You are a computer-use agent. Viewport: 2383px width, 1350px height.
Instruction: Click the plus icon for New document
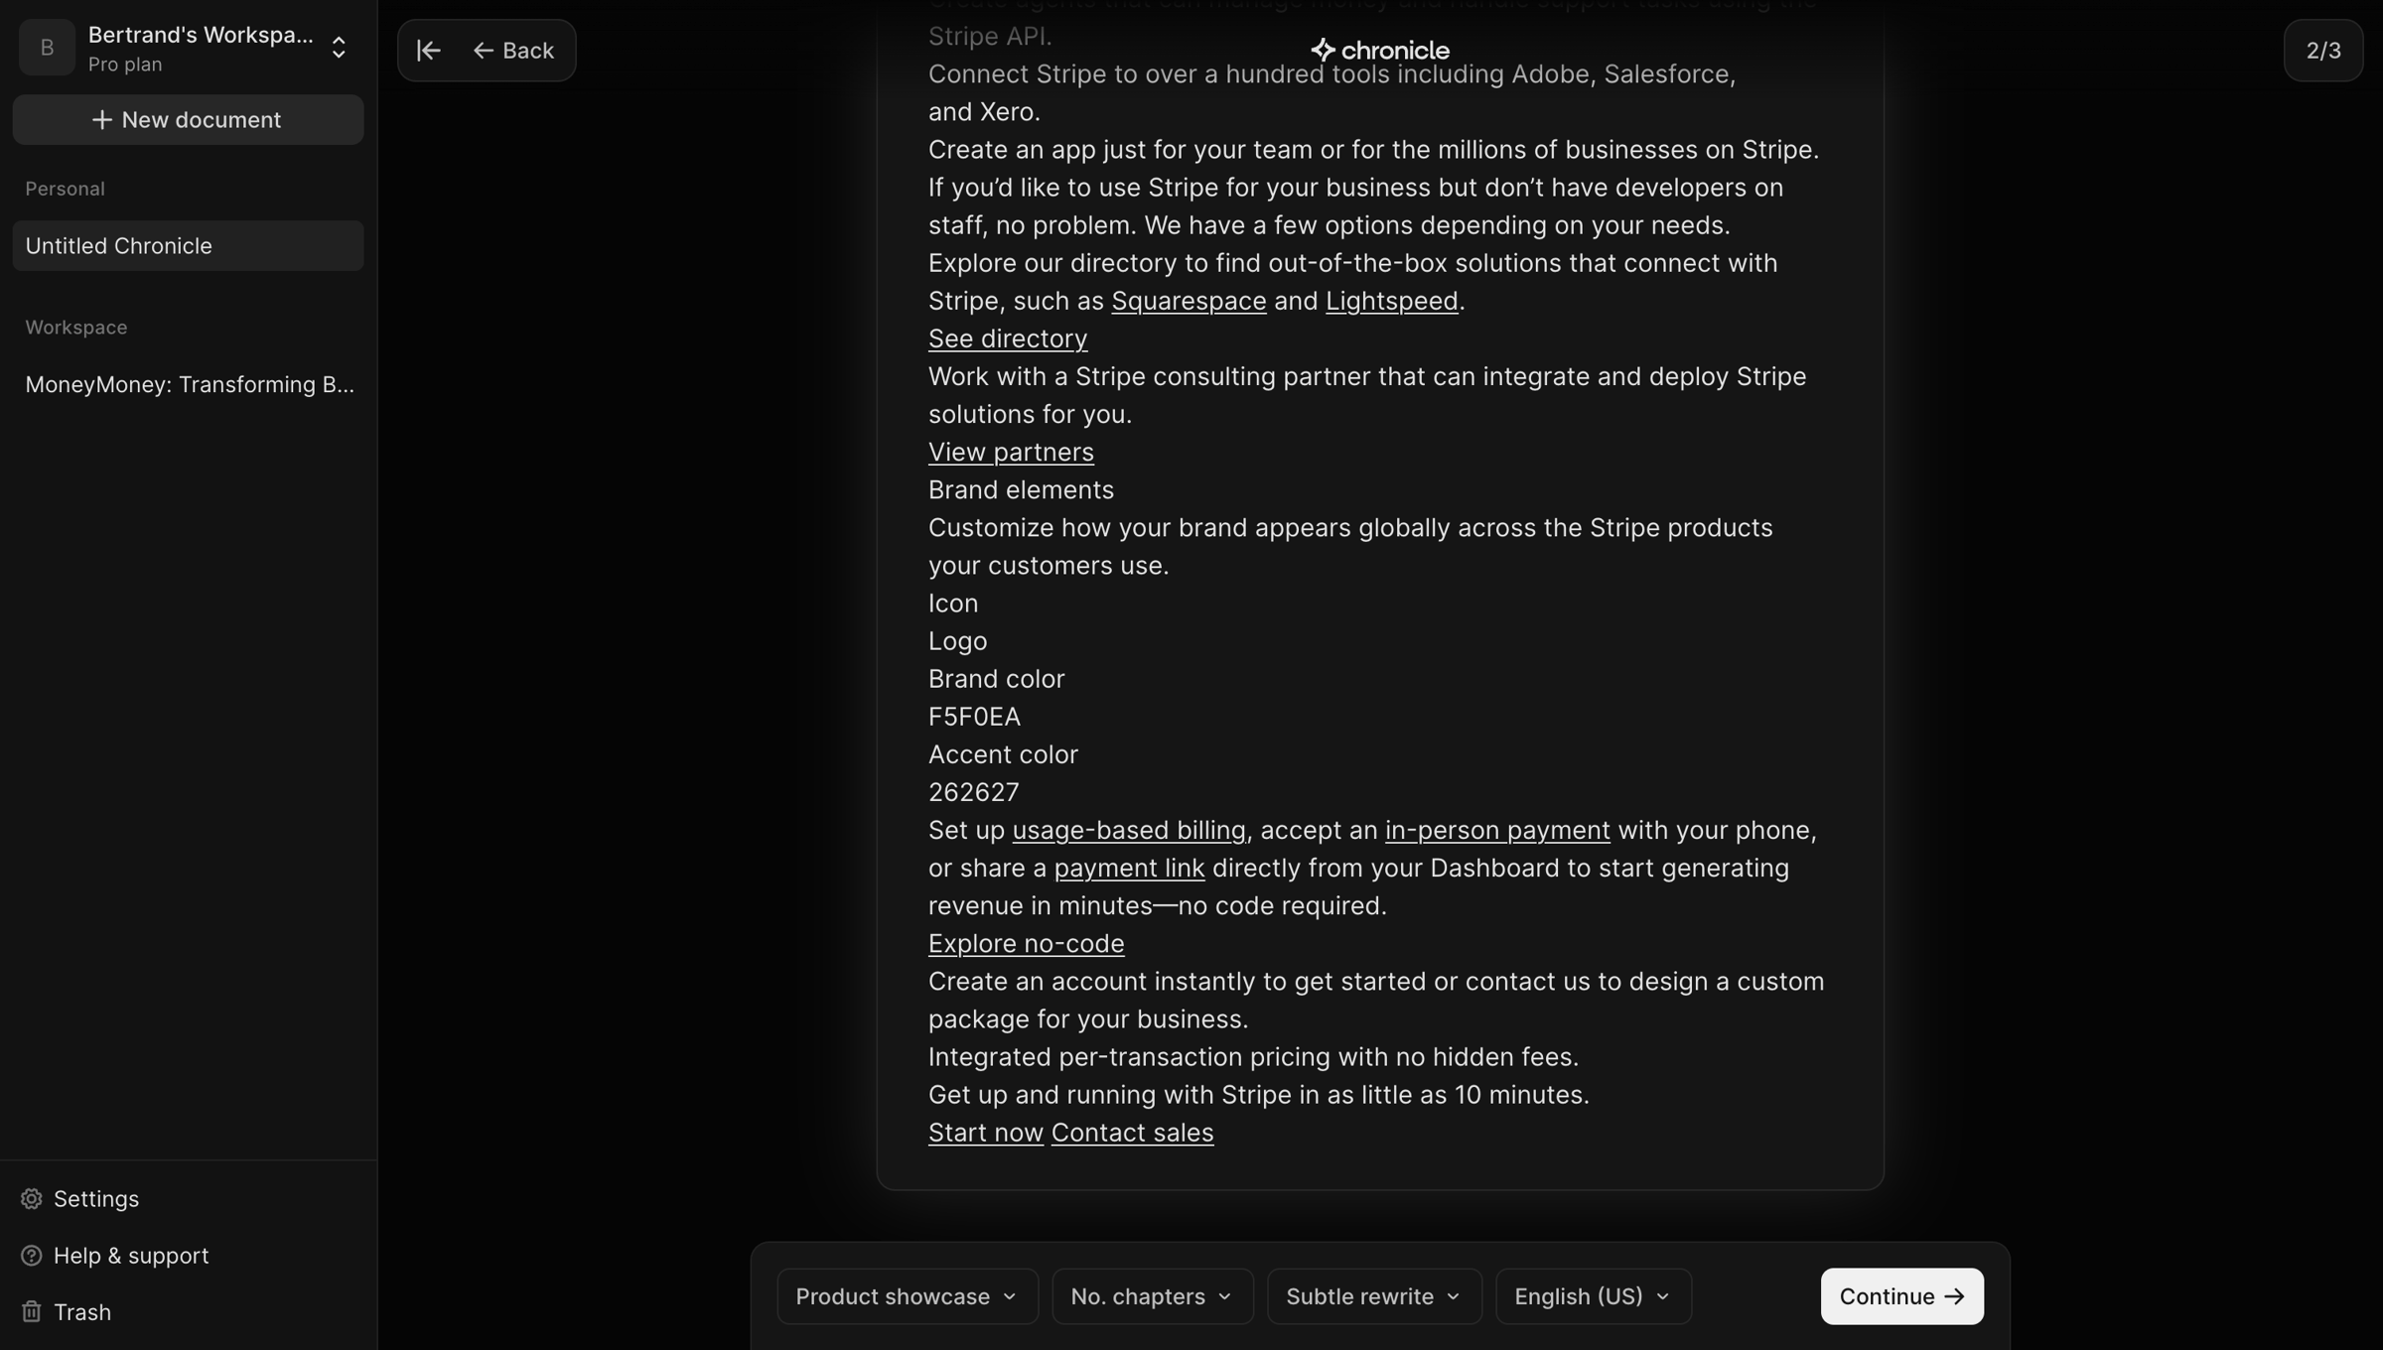click(x=101, y=120)
